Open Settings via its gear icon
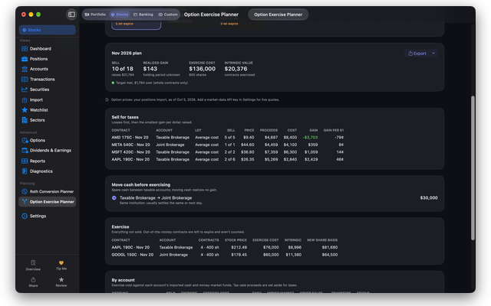Viewport: 491px width, 306px height. pos(25,216)
